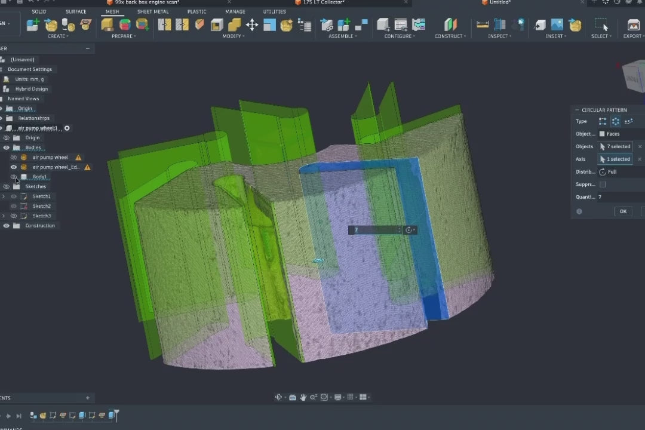This screenshot has width=645, height=430.
Task: Click the Create Mesh Section Sketch icon
Action: tap(85, 25)
